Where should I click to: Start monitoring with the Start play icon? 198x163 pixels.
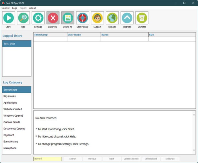point(9,18)
